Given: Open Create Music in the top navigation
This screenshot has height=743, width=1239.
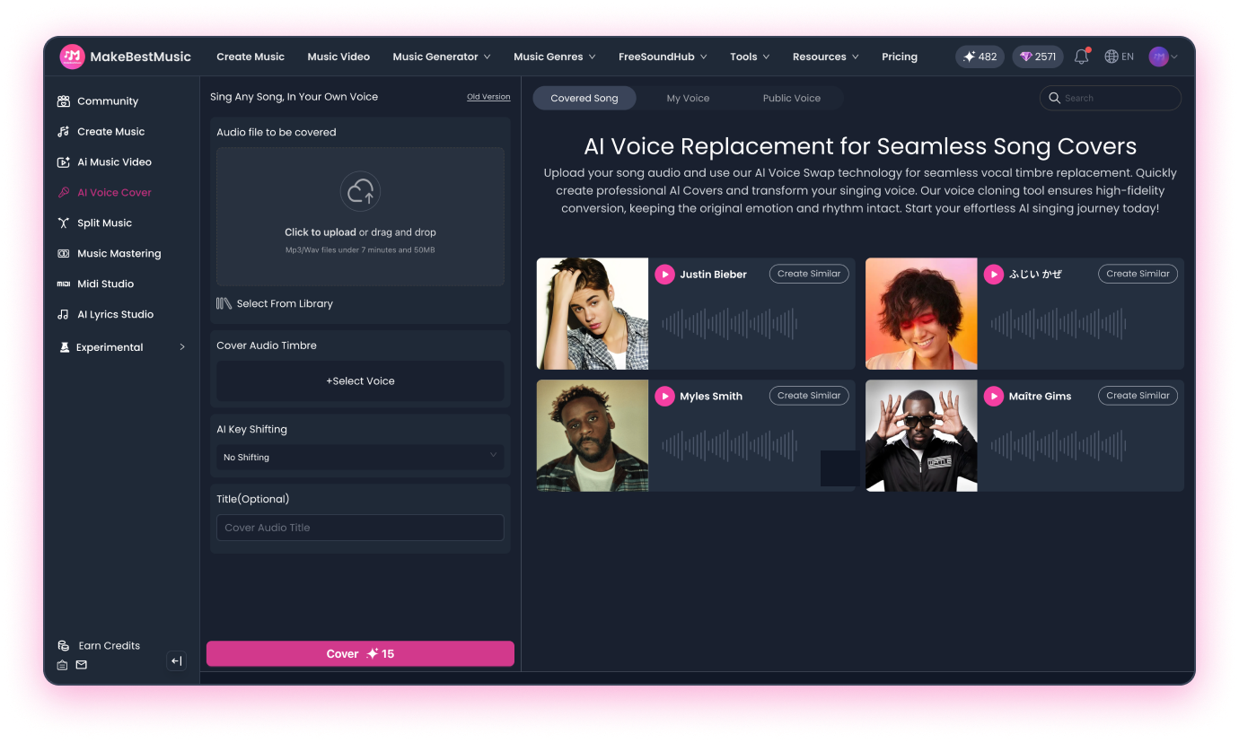Looking at the screenshot, I should pyautogui.click(x=250, y=57).
